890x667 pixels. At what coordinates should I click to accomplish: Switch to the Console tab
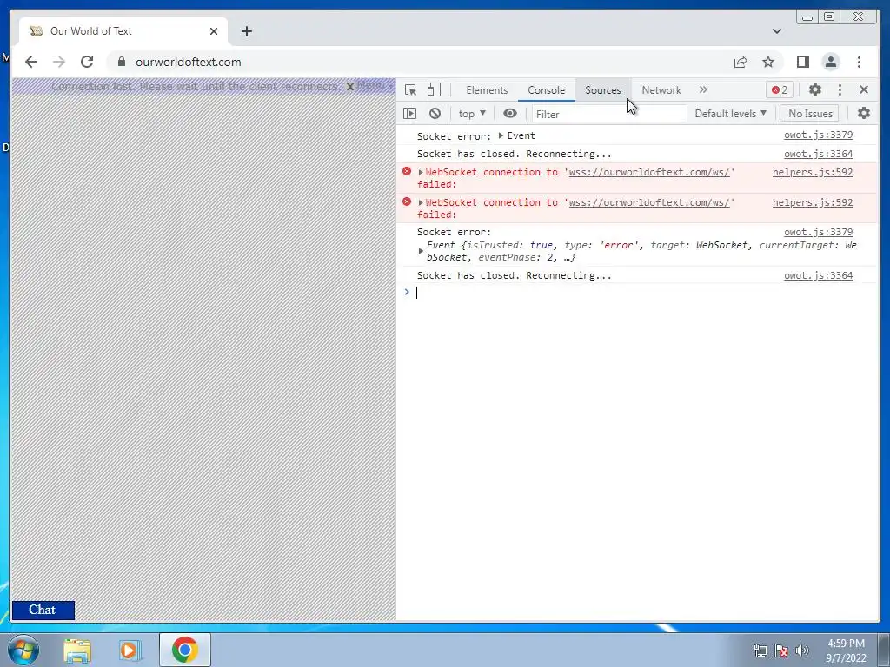[x=546, y=90]
